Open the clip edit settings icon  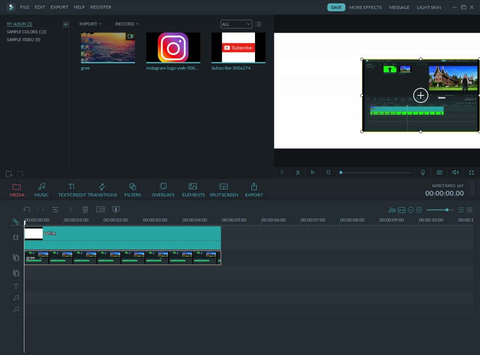55,210
